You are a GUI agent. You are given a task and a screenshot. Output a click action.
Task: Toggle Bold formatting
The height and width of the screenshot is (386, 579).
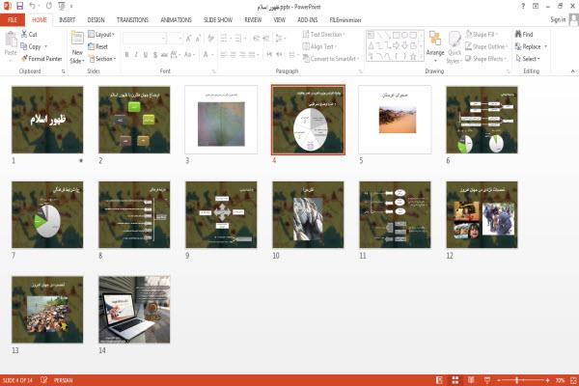pyautogui.click(x=126, y=55)
